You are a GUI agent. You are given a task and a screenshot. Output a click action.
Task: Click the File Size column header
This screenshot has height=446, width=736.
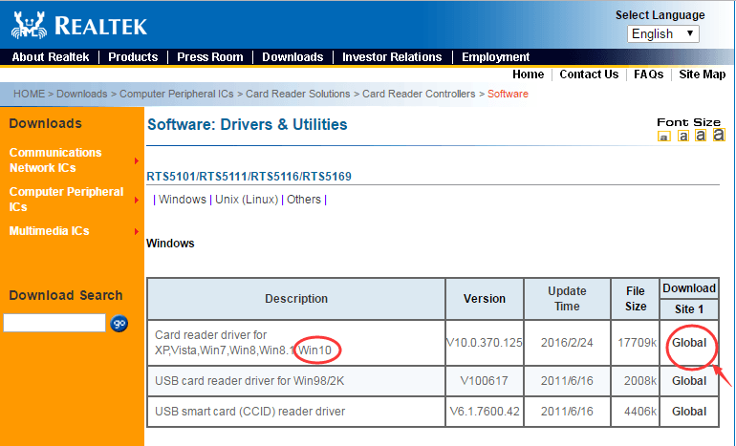[636, 299]
